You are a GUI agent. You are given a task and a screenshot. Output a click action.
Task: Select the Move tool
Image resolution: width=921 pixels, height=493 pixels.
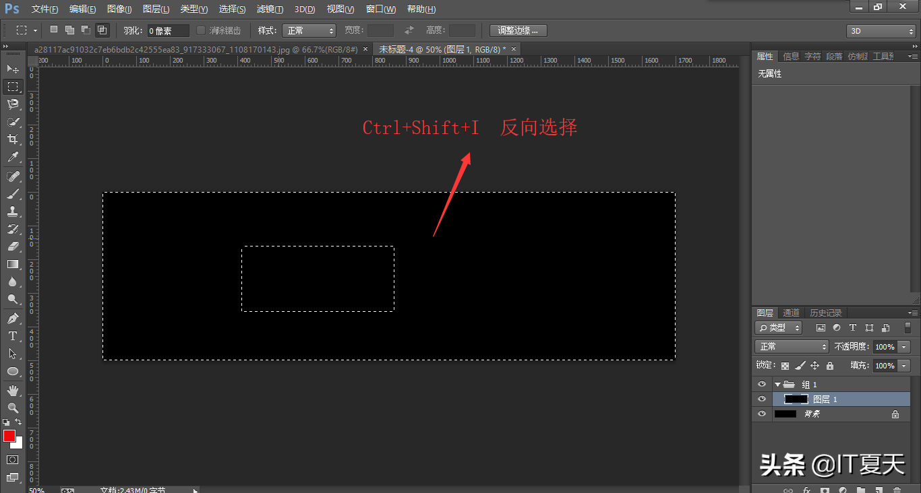tap(13, 69)
